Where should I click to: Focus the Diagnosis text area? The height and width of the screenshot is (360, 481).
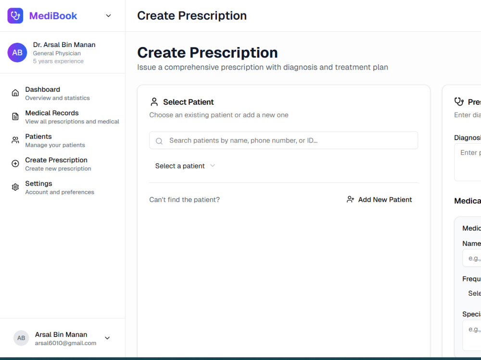point(468,162)
